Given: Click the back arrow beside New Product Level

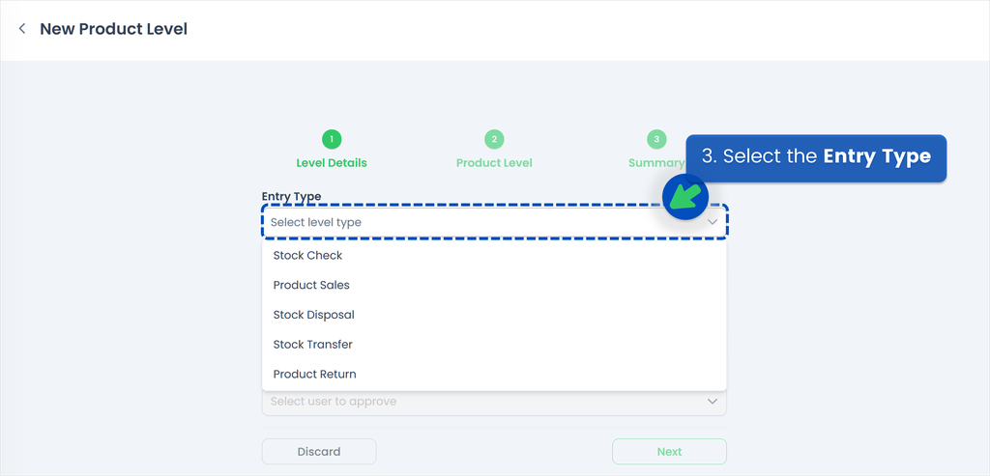Looking at the screenshot, I should pyautogui.click(x=22, y=29).
